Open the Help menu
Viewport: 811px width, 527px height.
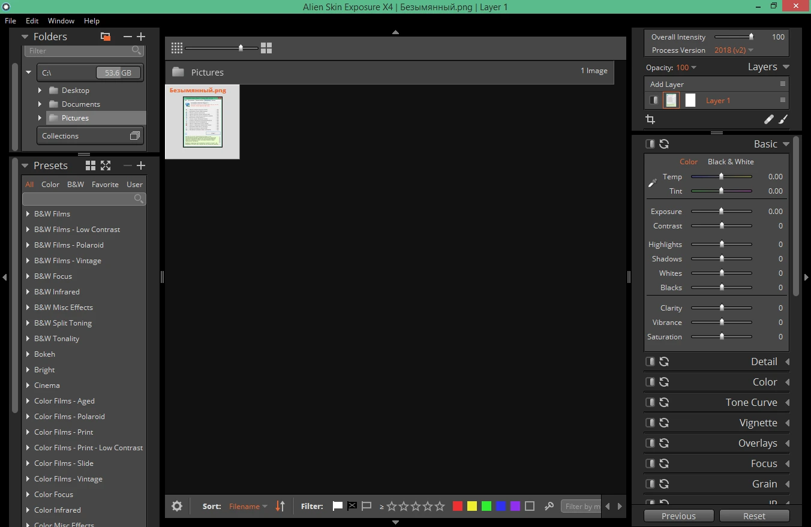(x=92, y=21)
